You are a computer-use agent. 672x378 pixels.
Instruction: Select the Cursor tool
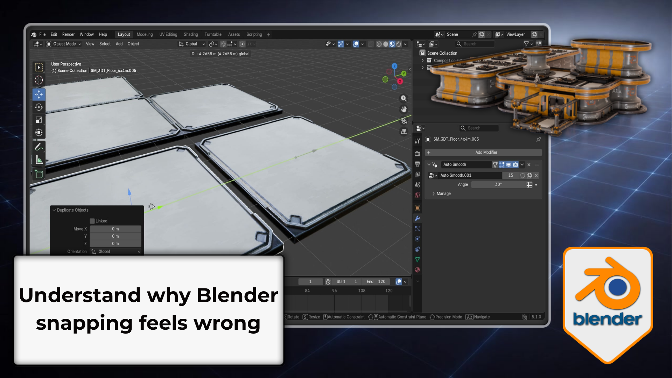pyautogui.click(x=39, y=80)
